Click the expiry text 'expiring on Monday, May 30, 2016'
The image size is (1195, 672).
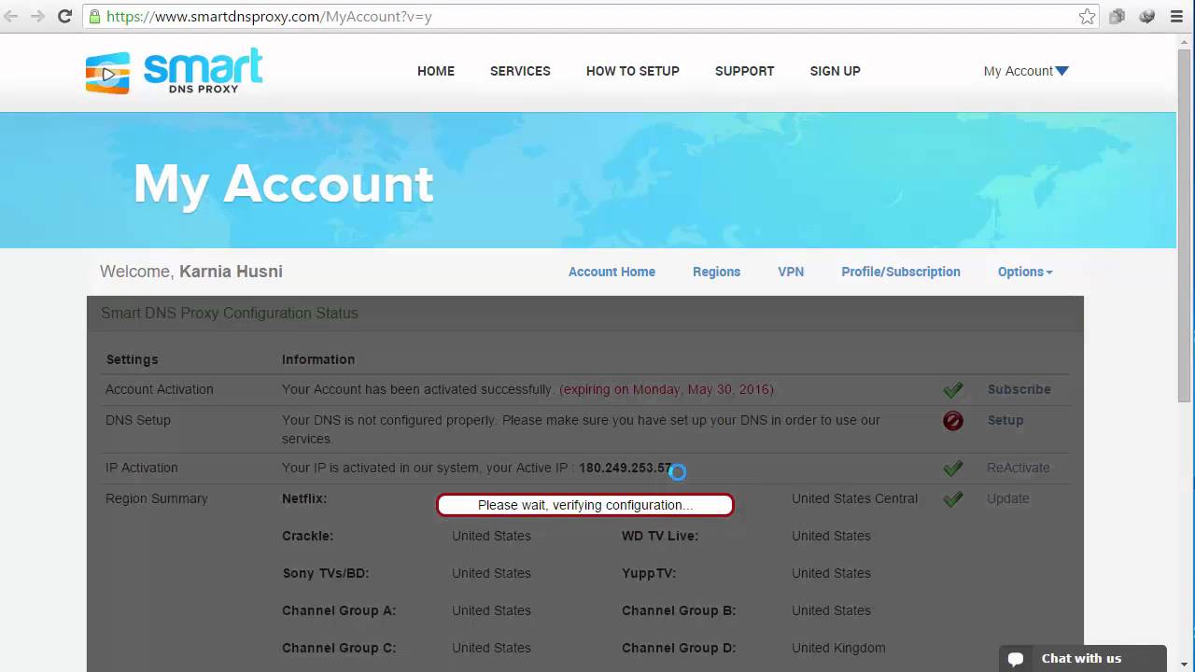[x=667, y=389]
